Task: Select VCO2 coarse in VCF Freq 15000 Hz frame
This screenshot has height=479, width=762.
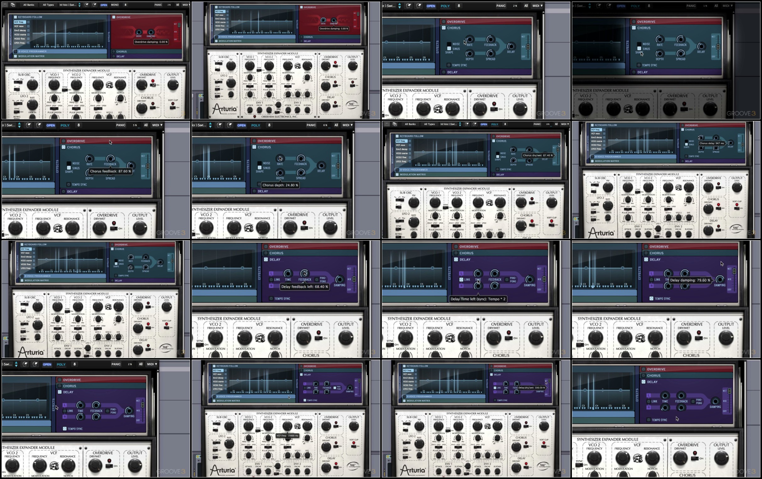Action: [218, 382]
